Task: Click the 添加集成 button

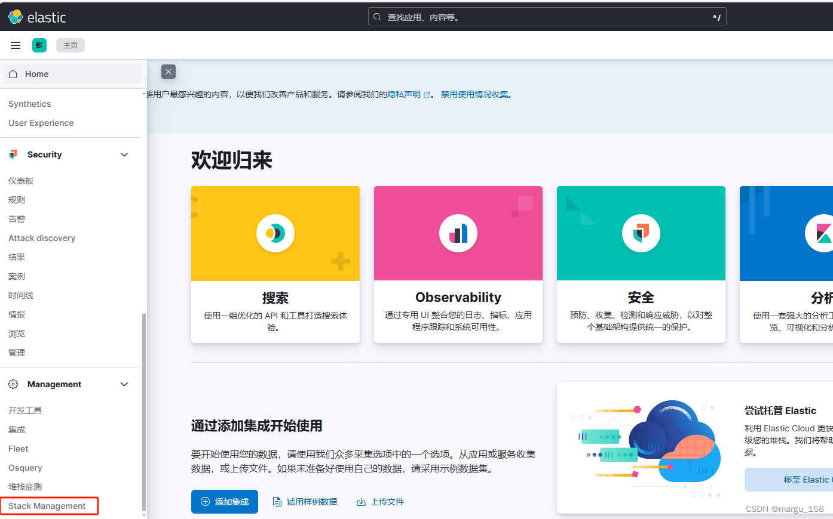Action: coord(225,502)
